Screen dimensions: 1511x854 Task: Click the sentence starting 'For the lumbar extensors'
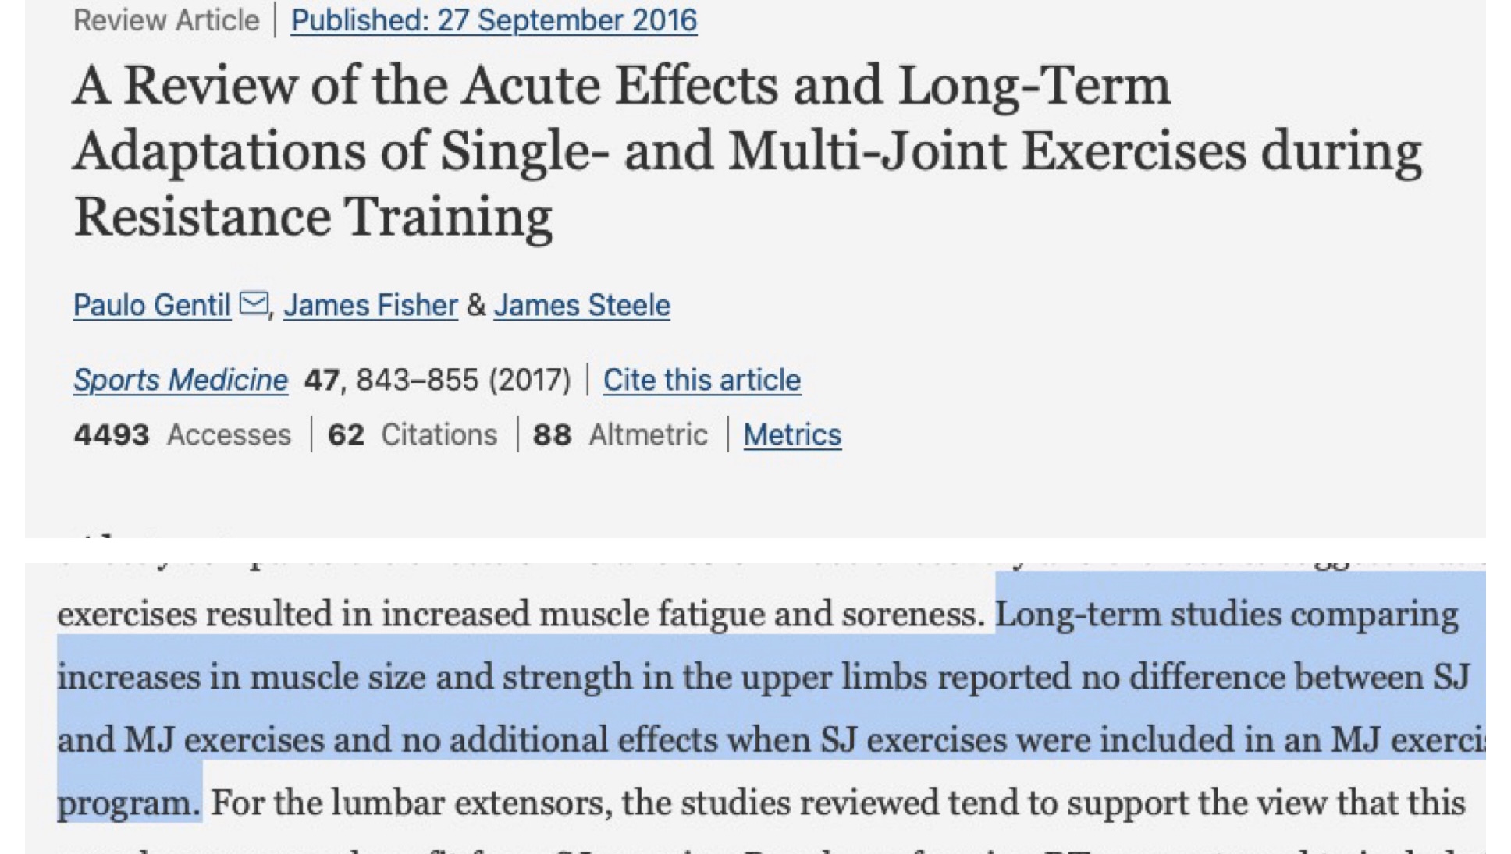coord(835,803)
